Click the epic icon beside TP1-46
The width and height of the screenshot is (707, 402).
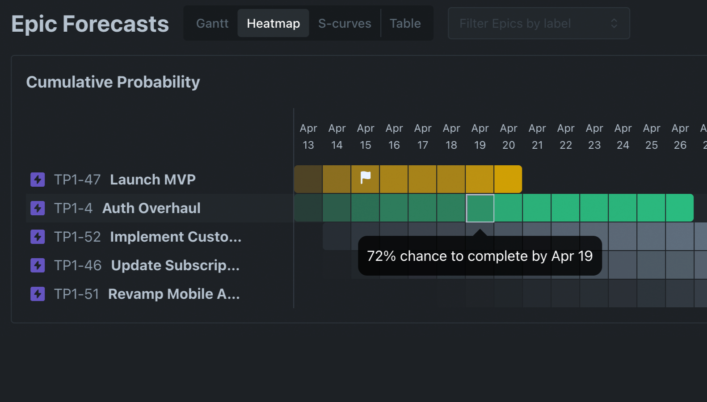coord(38,265)
